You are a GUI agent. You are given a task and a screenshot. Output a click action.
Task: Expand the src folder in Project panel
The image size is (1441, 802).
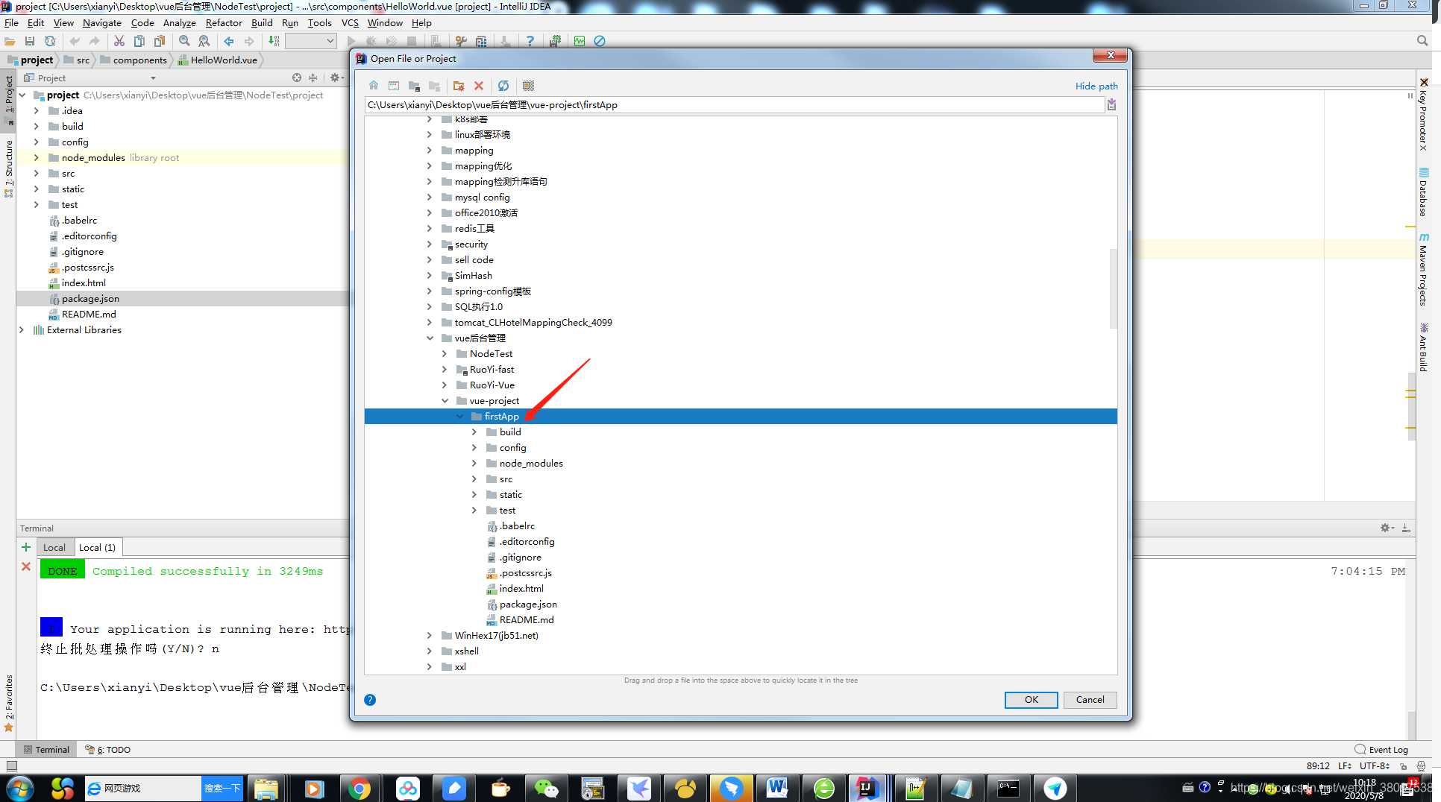[x=37, y=174]
